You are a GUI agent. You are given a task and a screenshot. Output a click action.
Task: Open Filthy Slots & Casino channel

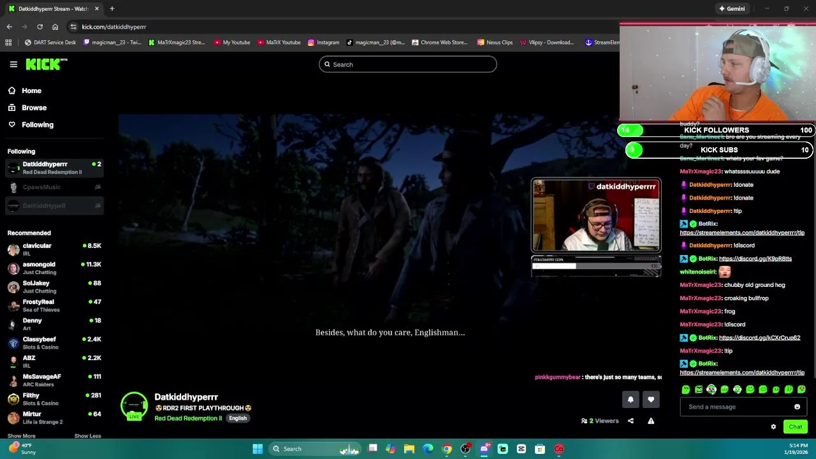(54, 398)
